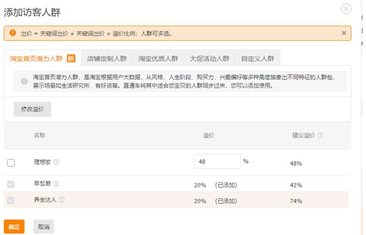Click suggested premium 74% for 养生达人

pos(296,201)
